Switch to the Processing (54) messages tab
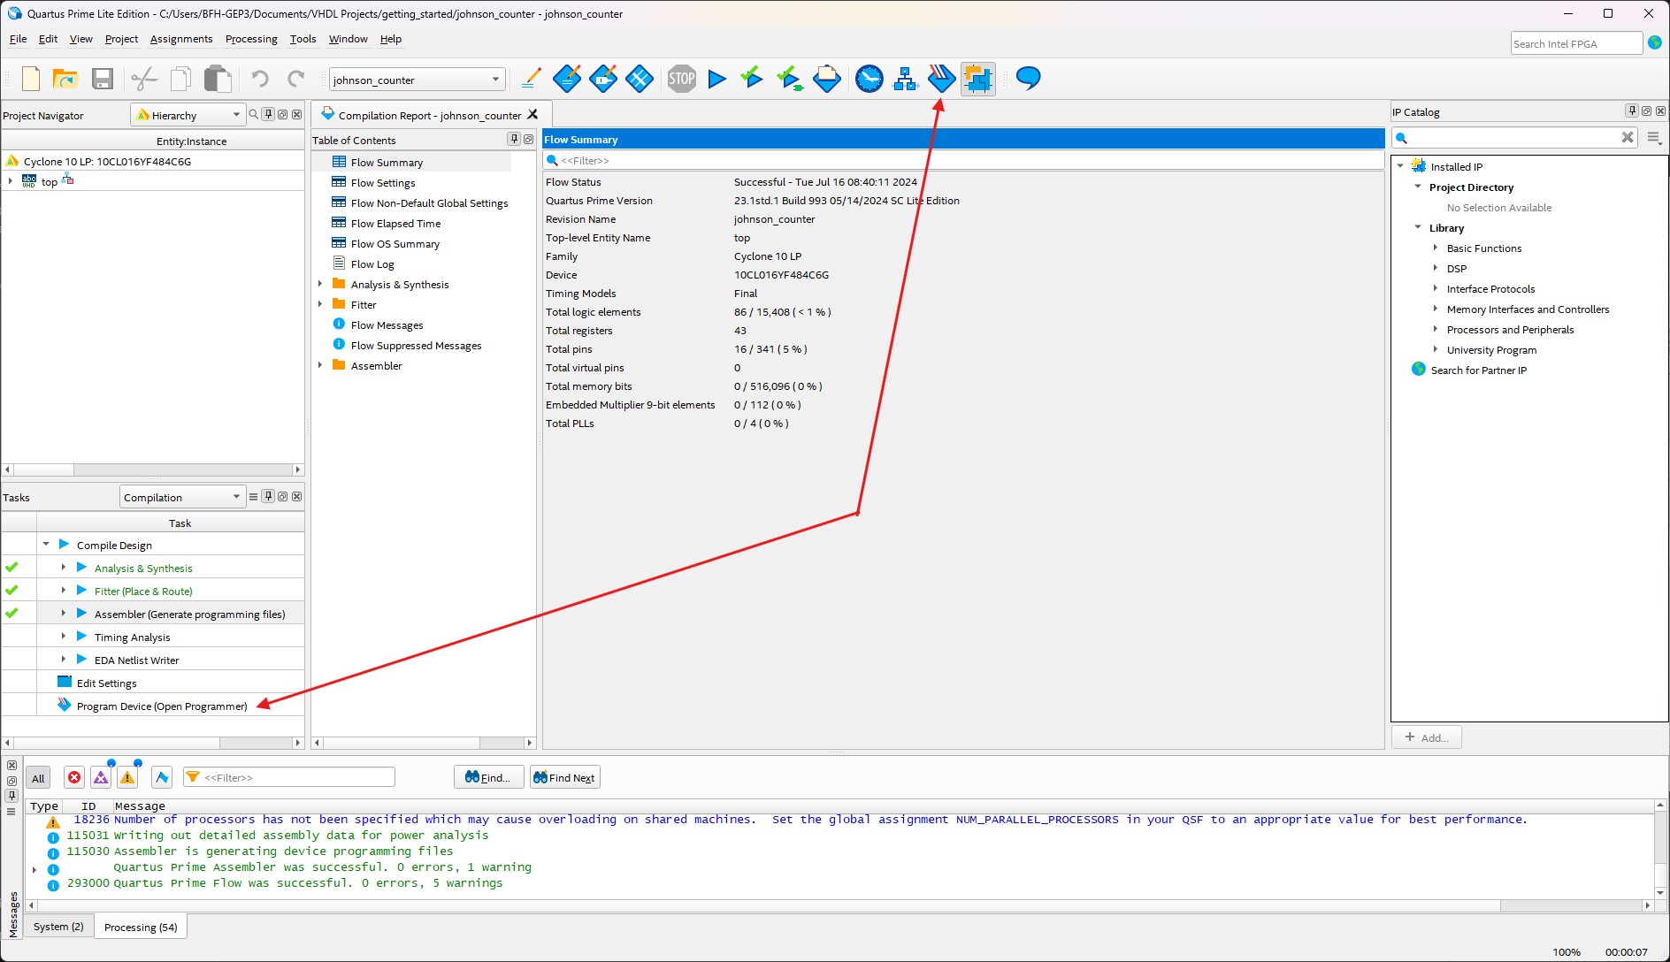 click(x=141, y=927)
